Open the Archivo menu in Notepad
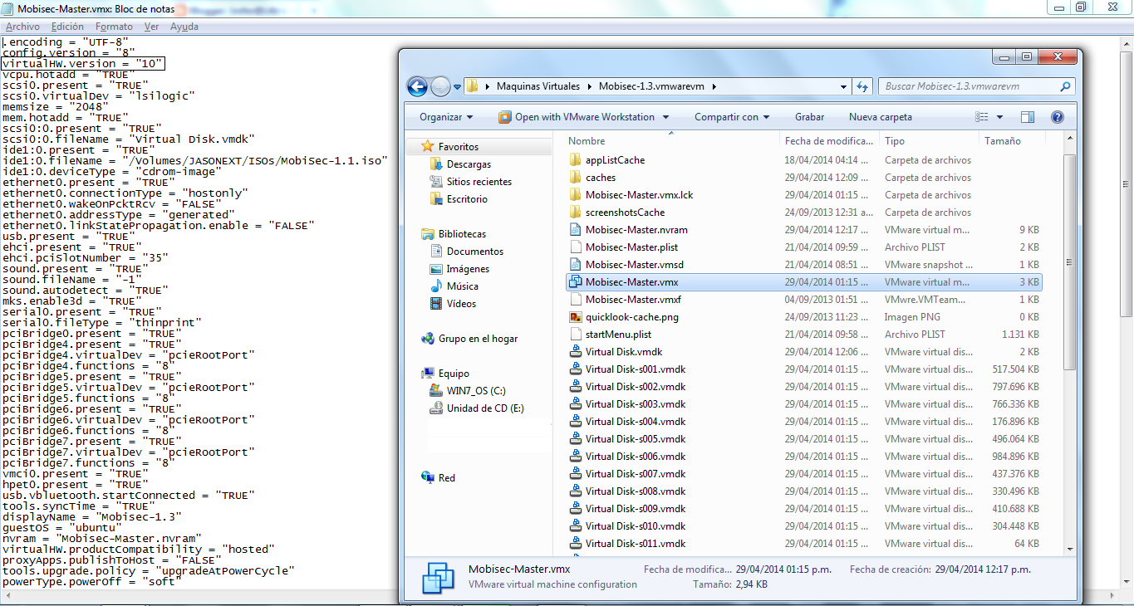Viewport: 1134px width, 606px height. point(22,27)
